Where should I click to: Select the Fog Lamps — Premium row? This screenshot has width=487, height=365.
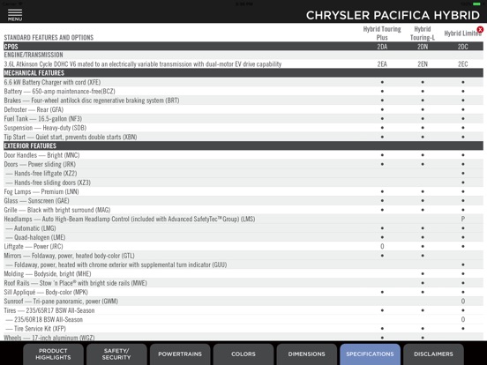pyautogui.click(x=243, y=191)
